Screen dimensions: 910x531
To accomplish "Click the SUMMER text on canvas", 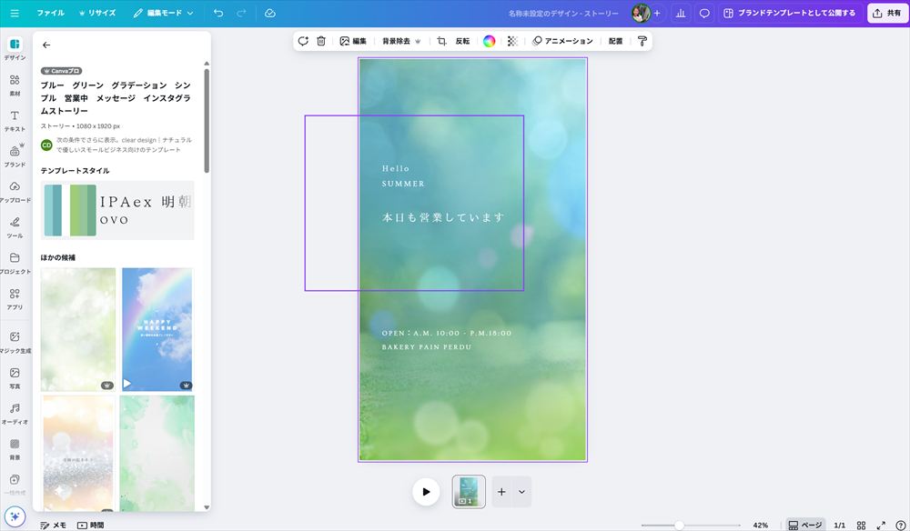I will point(403,183).
